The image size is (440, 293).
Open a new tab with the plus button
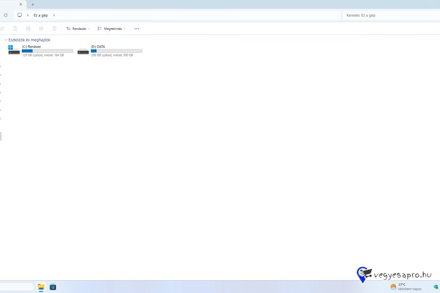33,4
